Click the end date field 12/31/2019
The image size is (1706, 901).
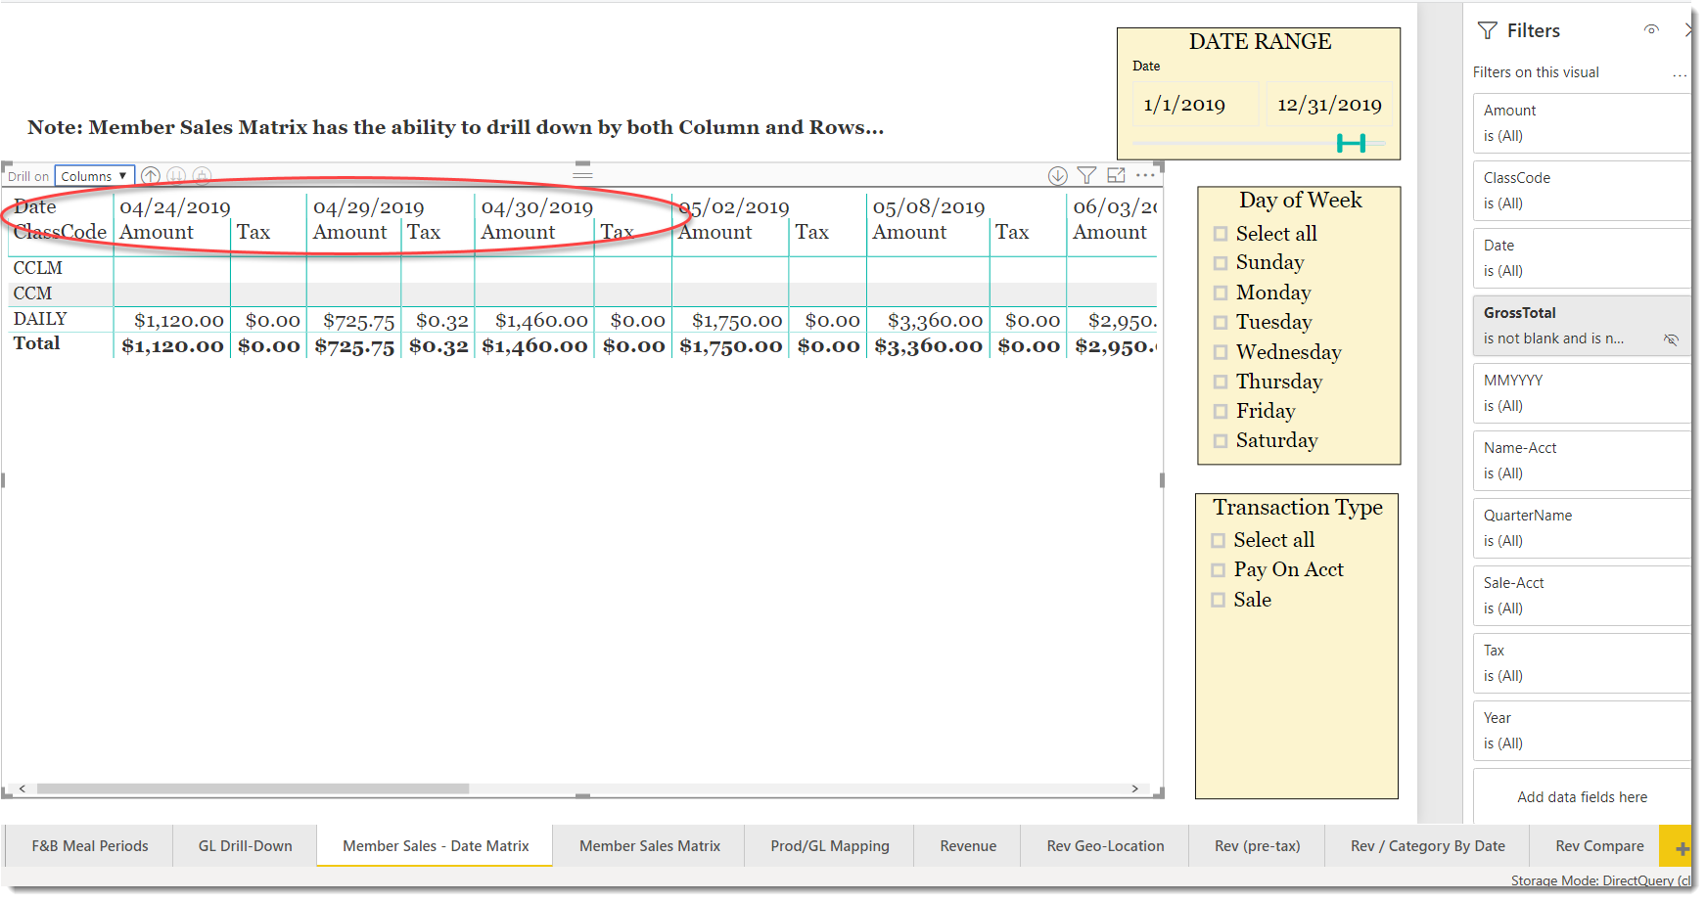tap(1329, 105)
